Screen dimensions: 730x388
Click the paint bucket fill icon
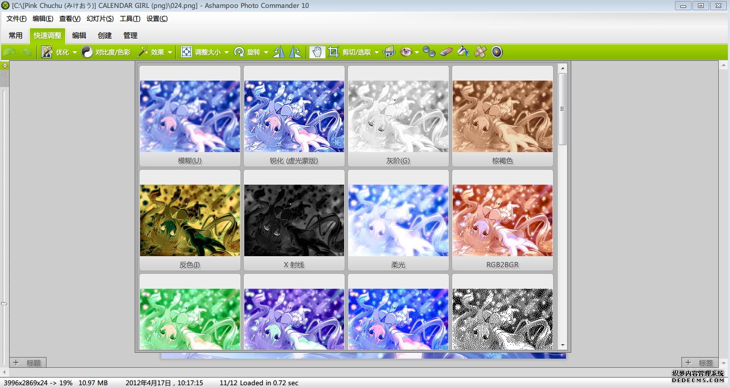(x=463, y=52)
